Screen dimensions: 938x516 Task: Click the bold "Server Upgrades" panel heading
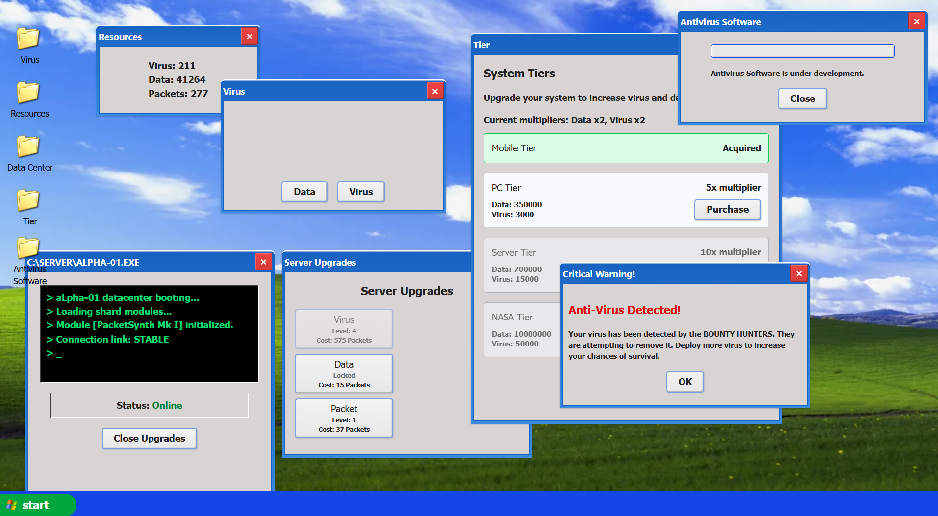point(407,291)
